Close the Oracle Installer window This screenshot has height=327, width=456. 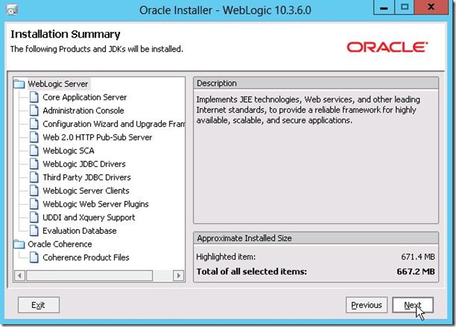point(431,8)
